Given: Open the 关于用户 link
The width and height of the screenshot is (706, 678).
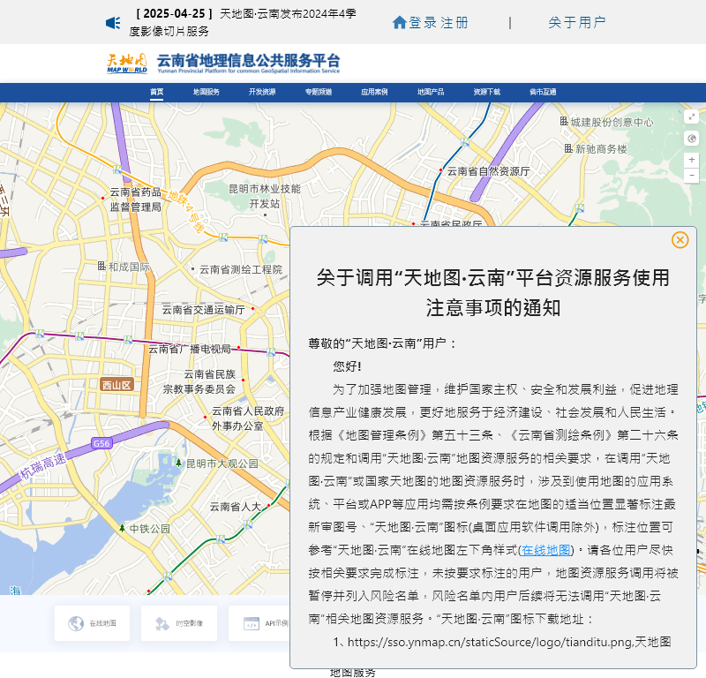Looking at the screenshot, I should tap(577, 23).
